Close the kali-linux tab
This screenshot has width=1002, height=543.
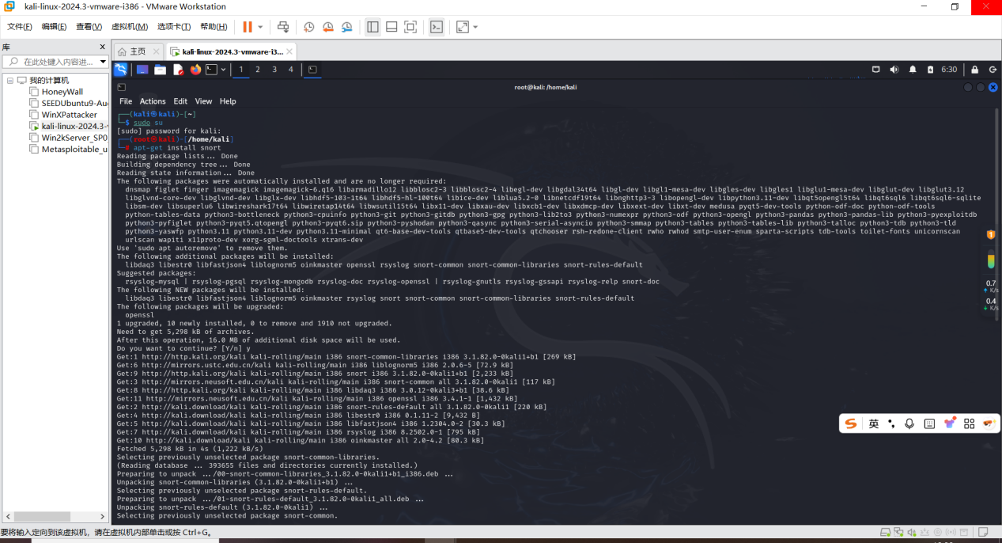point(289,51)
